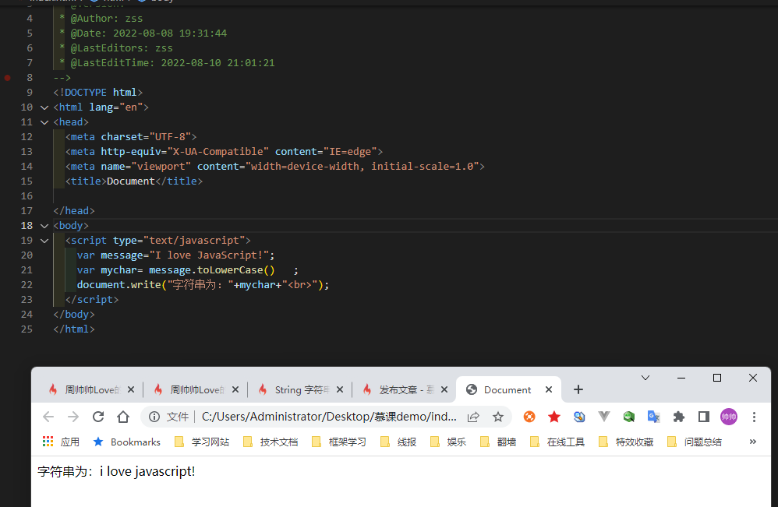Open the purple profile avatar

728,417
